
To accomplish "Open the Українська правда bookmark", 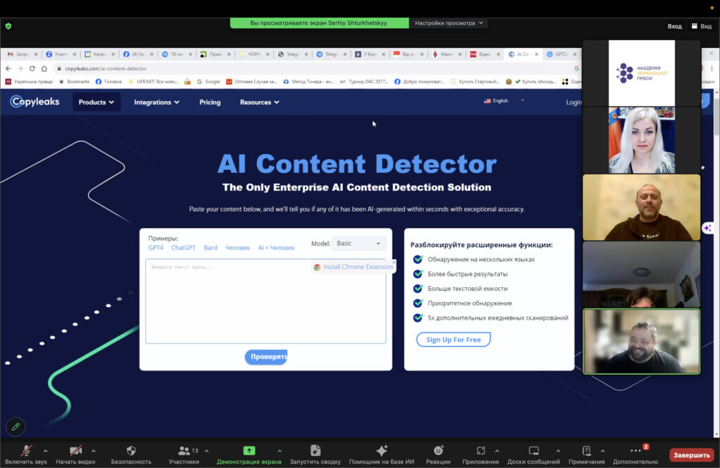I will 28,82.
